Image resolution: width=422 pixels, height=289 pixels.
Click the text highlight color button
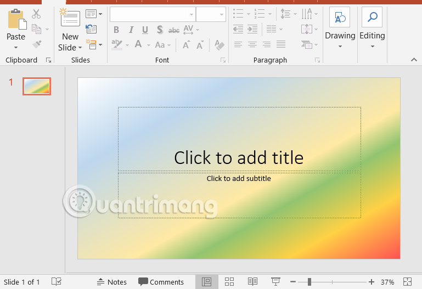coord(117,44)
